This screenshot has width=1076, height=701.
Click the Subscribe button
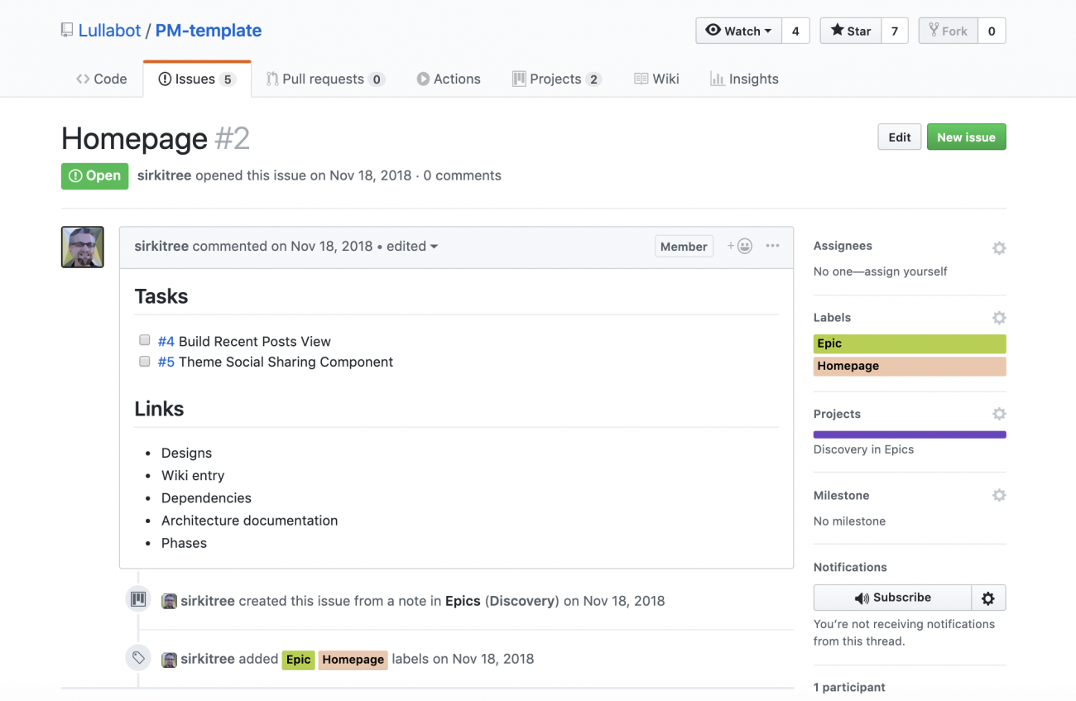[x=892, y=598]
